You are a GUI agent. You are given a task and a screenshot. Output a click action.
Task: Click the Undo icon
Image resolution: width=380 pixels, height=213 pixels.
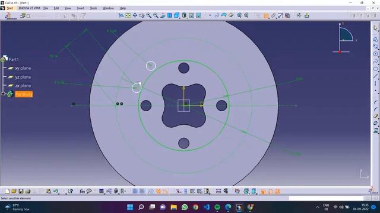click(x=56, y=191)
